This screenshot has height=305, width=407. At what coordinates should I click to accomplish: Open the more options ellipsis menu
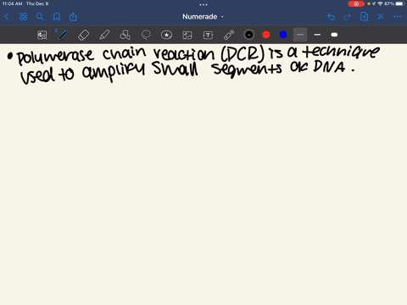click(397, 17)
